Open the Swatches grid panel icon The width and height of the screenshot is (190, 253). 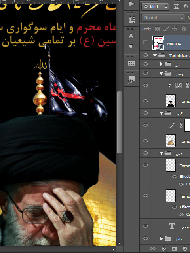coord(131,63)
